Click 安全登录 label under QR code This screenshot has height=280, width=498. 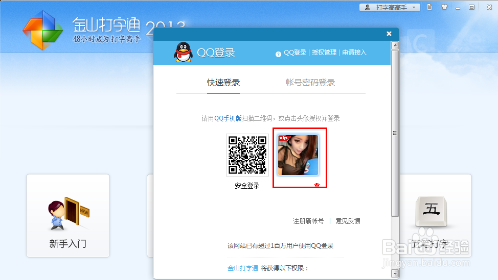[x=247, y=186]
